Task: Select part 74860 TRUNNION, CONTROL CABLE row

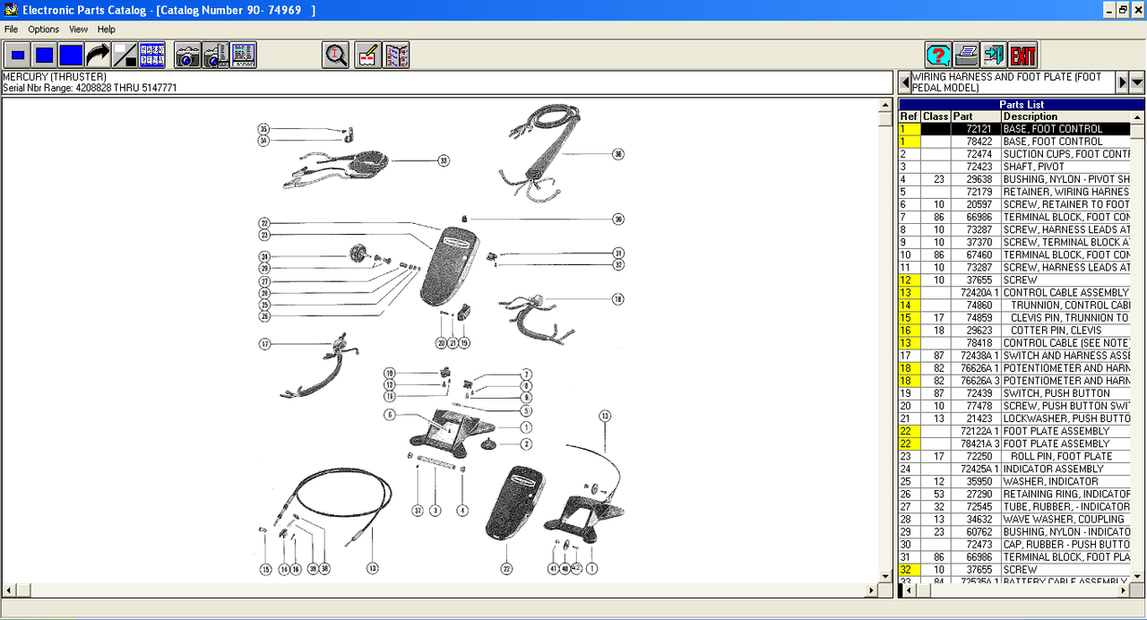Action: coord(1014,305)
